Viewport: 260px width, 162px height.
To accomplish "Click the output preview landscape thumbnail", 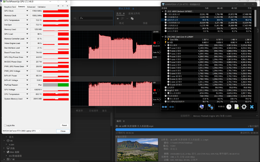I will pyautogui.click(x=138, y=150).
